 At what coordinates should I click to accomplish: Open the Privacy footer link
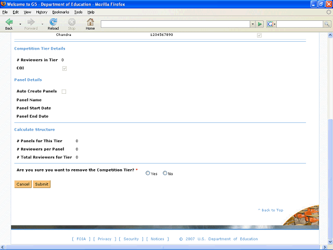105,239
